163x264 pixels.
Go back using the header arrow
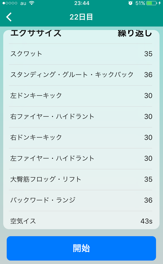point(9,17)
